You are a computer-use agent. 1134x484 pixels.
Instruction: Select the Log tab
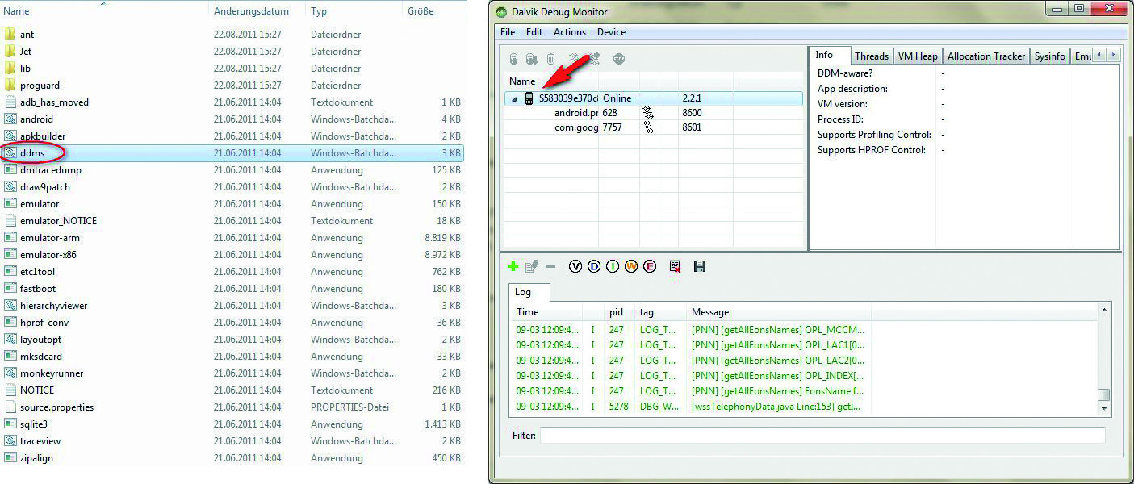click(529, 292)
